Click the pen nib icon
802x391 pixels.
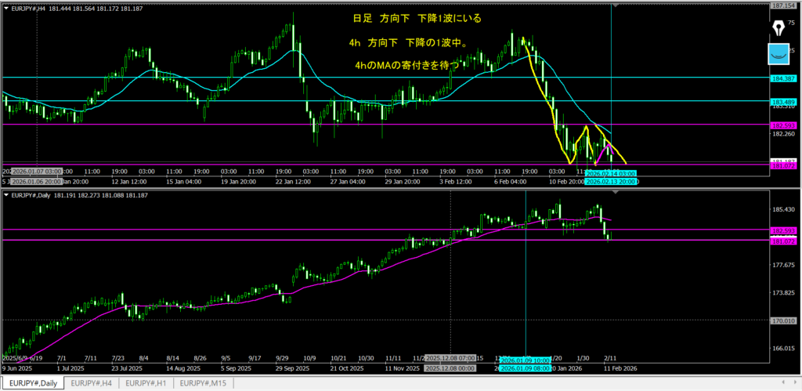tap(779, 28)
